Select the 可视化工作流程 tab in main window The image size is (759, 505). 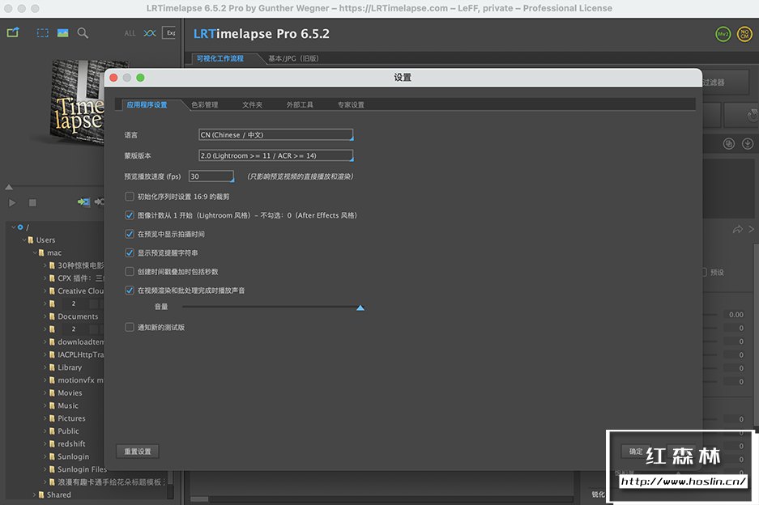[x=220, y=58]
